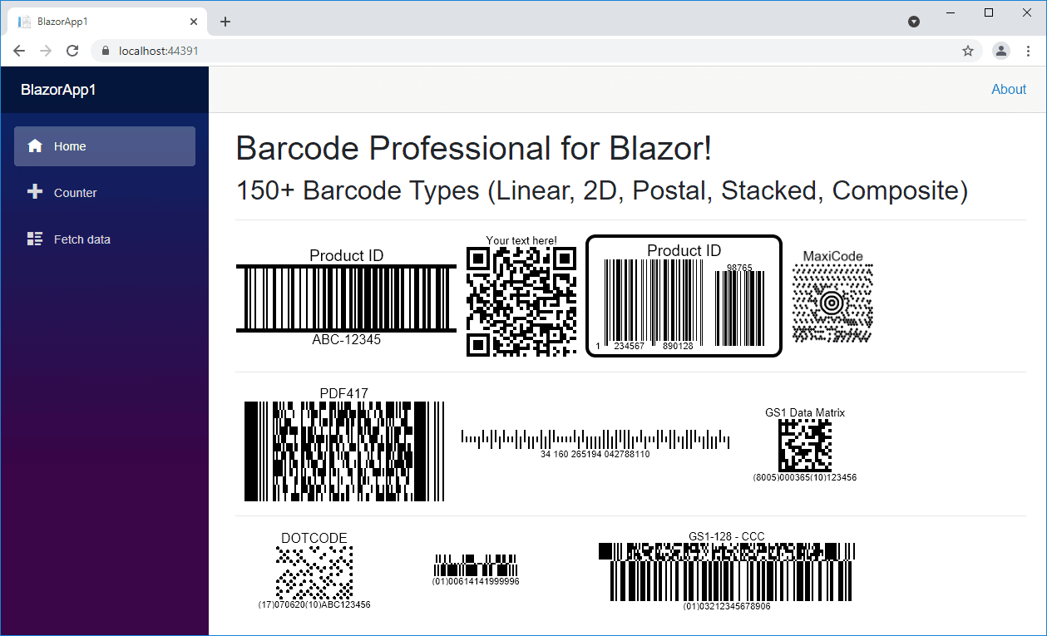Screen dimensions: 1047x636
Task: Click the GS1 Data Matrix barcode
Action: [805, 446]
